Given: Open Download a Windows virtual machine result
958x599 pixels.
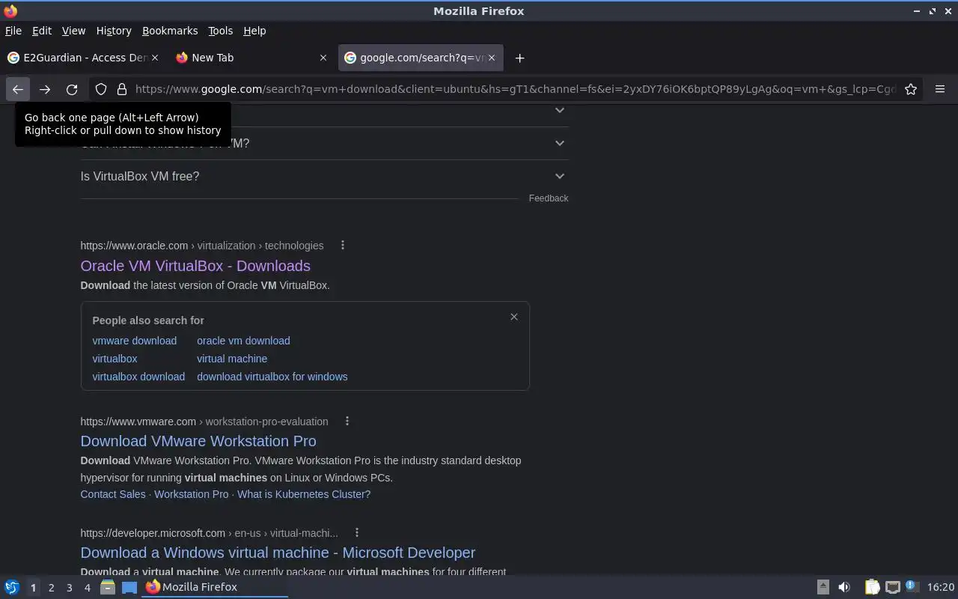Looking at the screenshot, I should (278, 553).
